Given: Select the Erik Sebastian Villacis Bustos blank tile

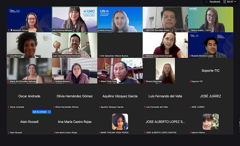Looking at the screenshot, I should [x=120, y=45].
